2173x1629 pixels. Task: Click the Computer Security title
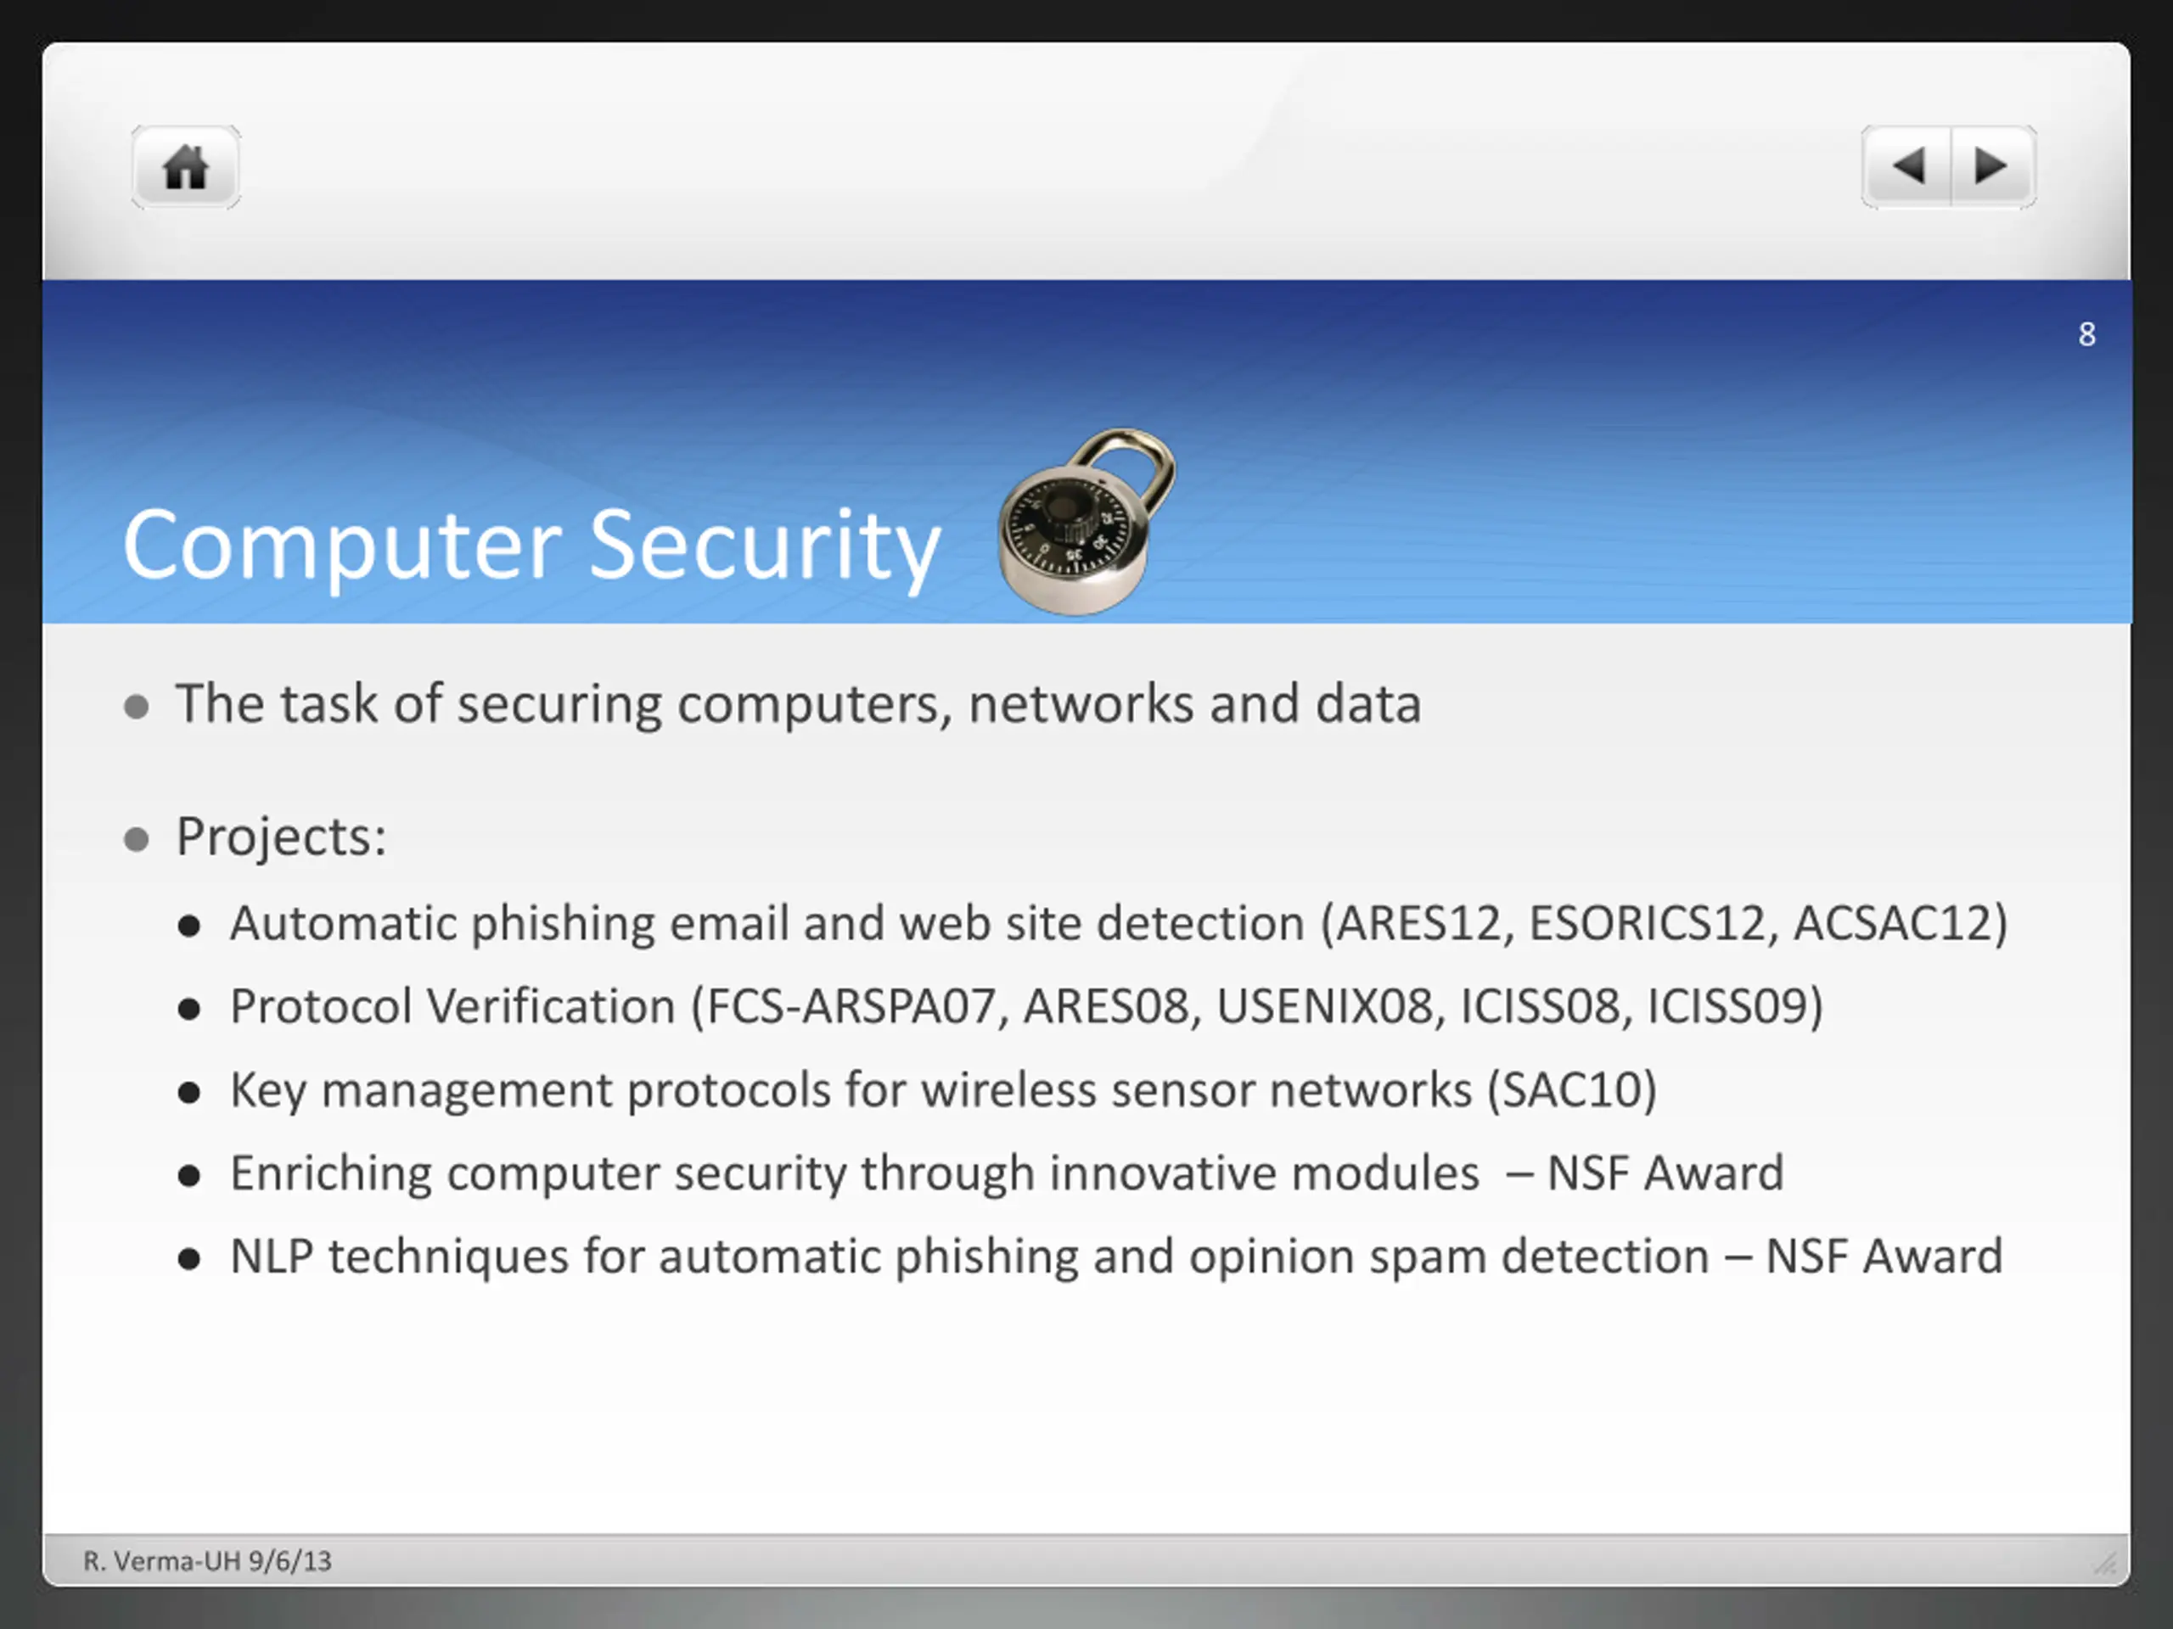(x=531, y=547)
